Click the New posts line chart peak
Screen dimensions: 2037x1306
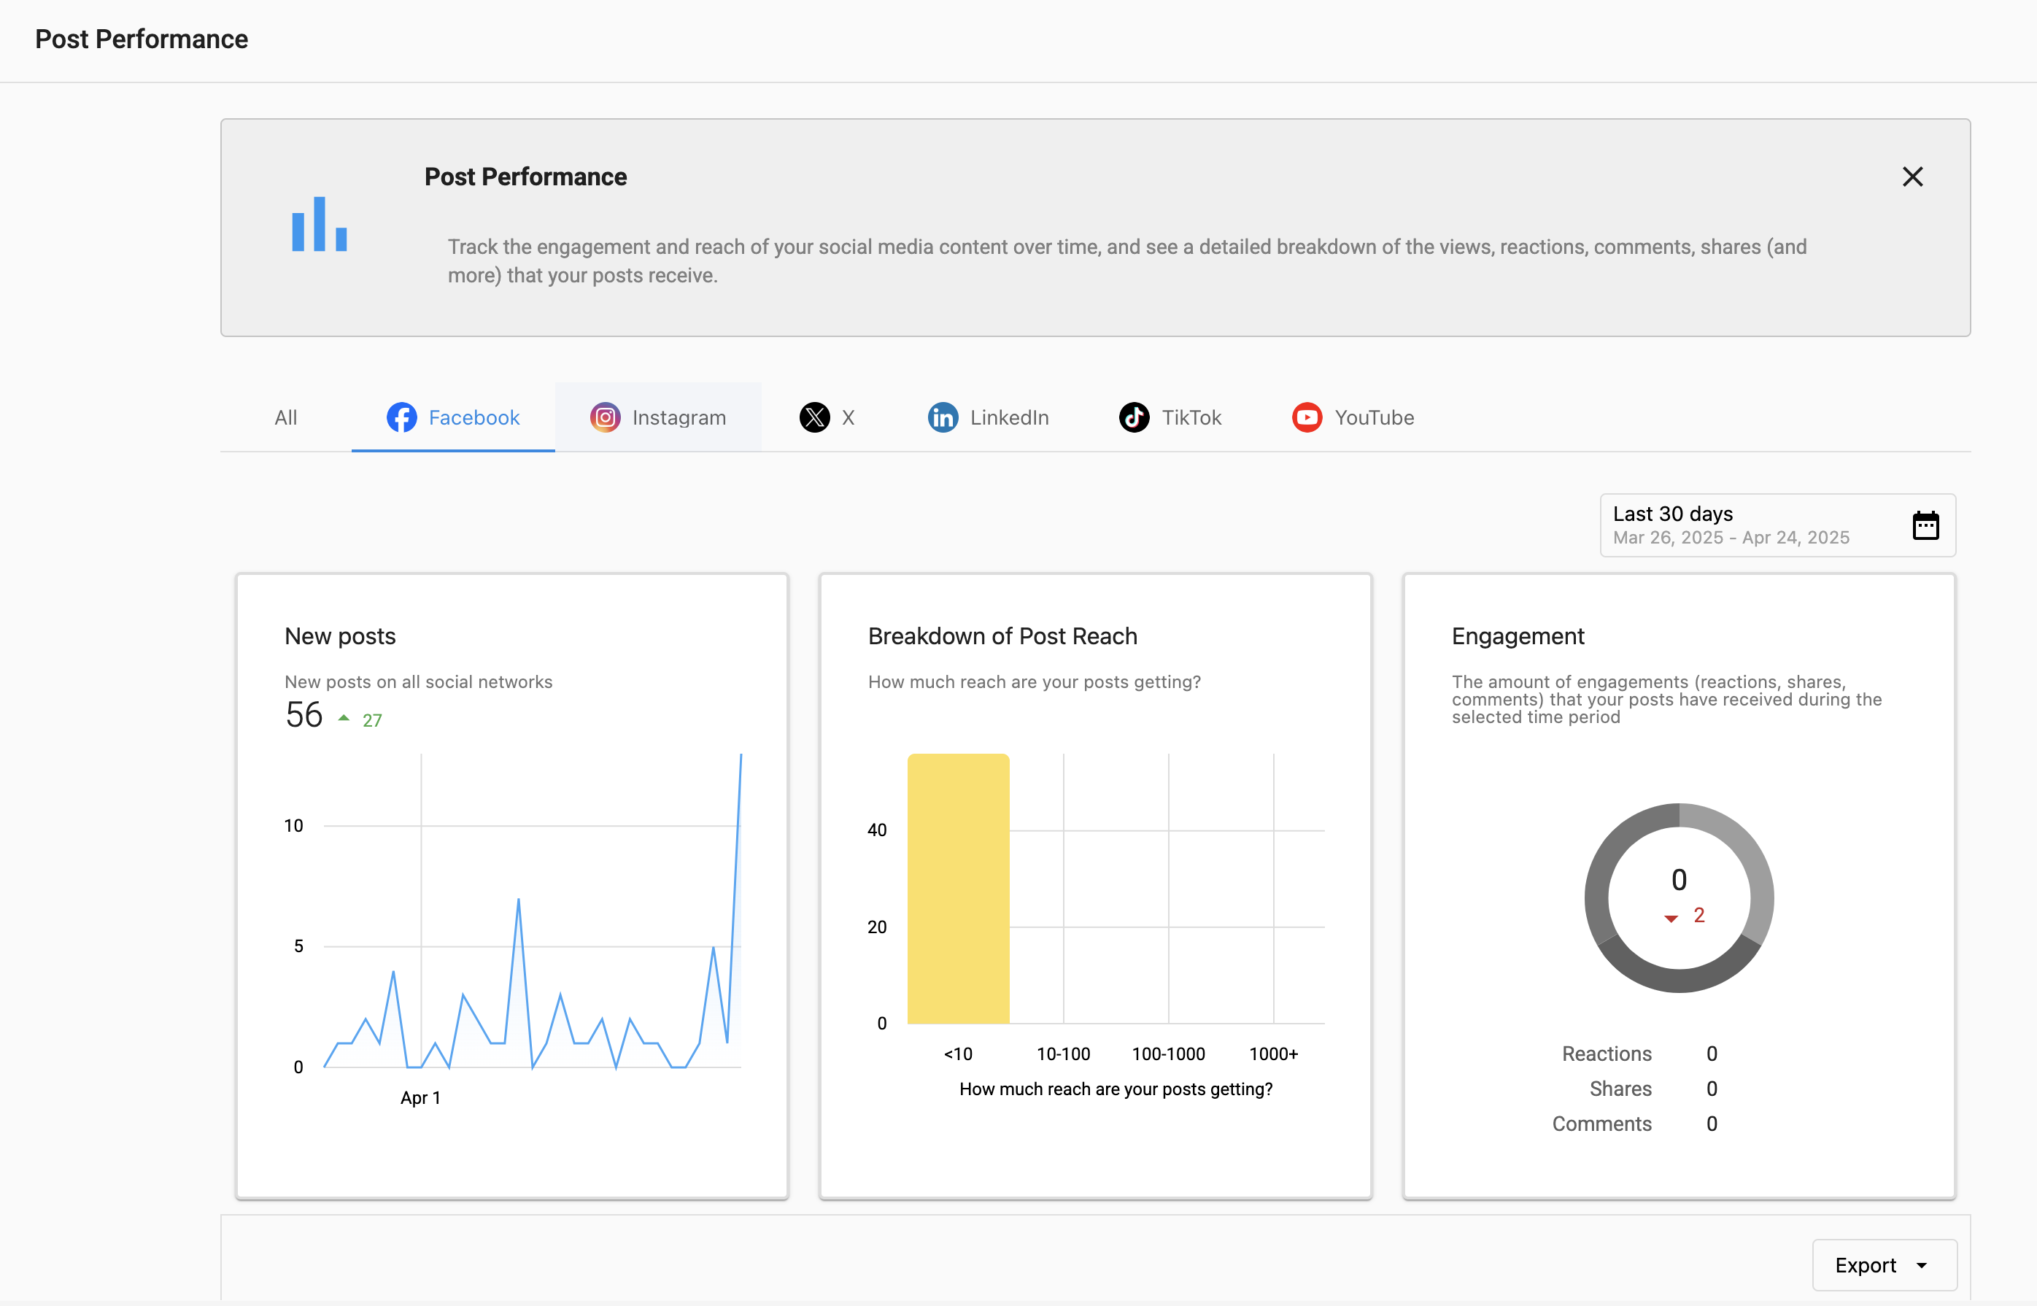click(x=741, y=757)
